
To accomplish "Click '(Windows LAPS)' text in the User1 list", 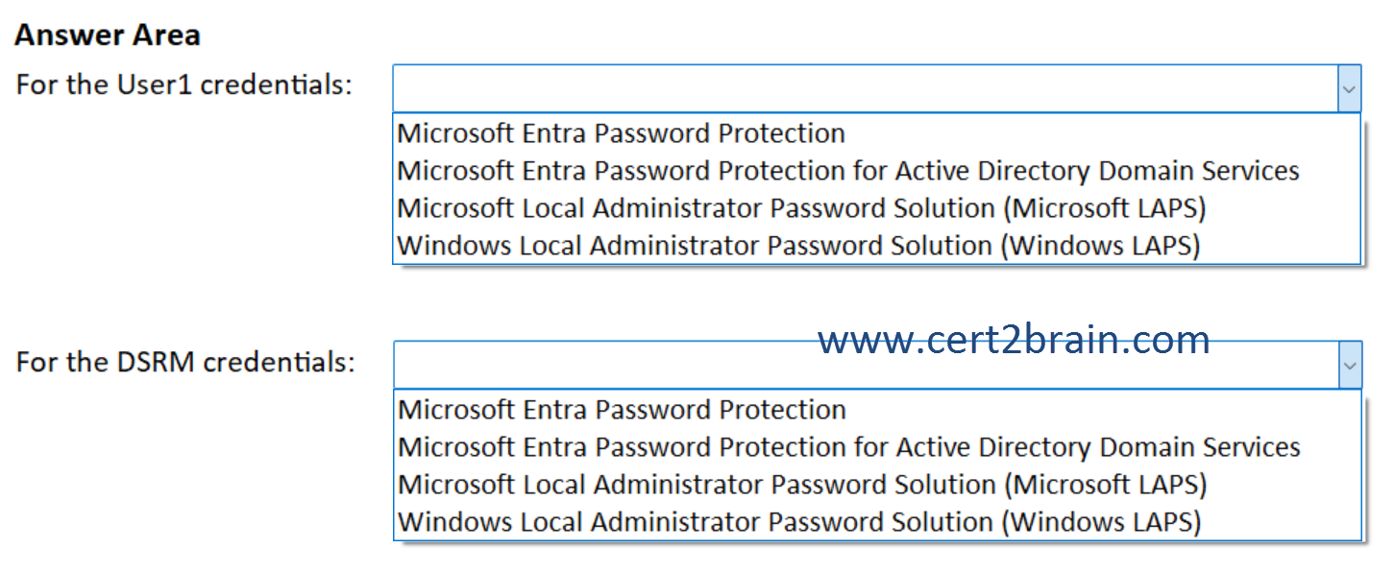I will 1100,246.
